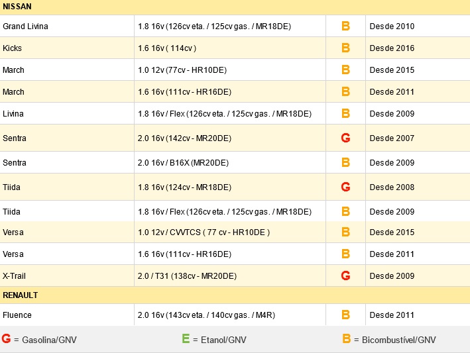Screen dimensions: 470x353
Task: Select the G gasoline icon for Sentra 142cv
Action: (345, 138)
